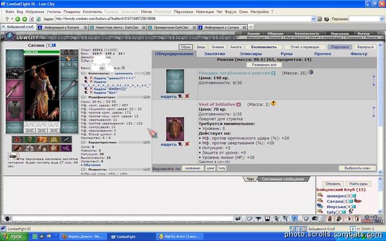Click the move arrows for Панцирь item
The image size is (386, 241).
point(373,81)
